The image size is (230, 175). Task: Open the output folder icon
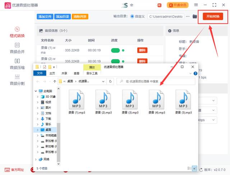(x=195, y=16)
